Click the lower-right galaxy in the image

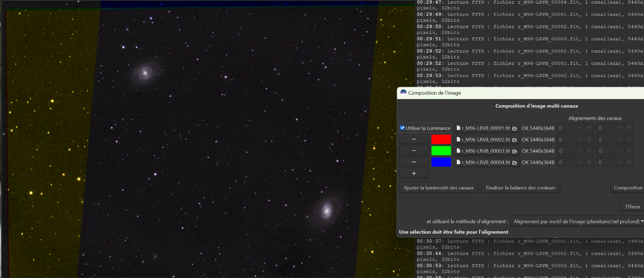(327, 210)
